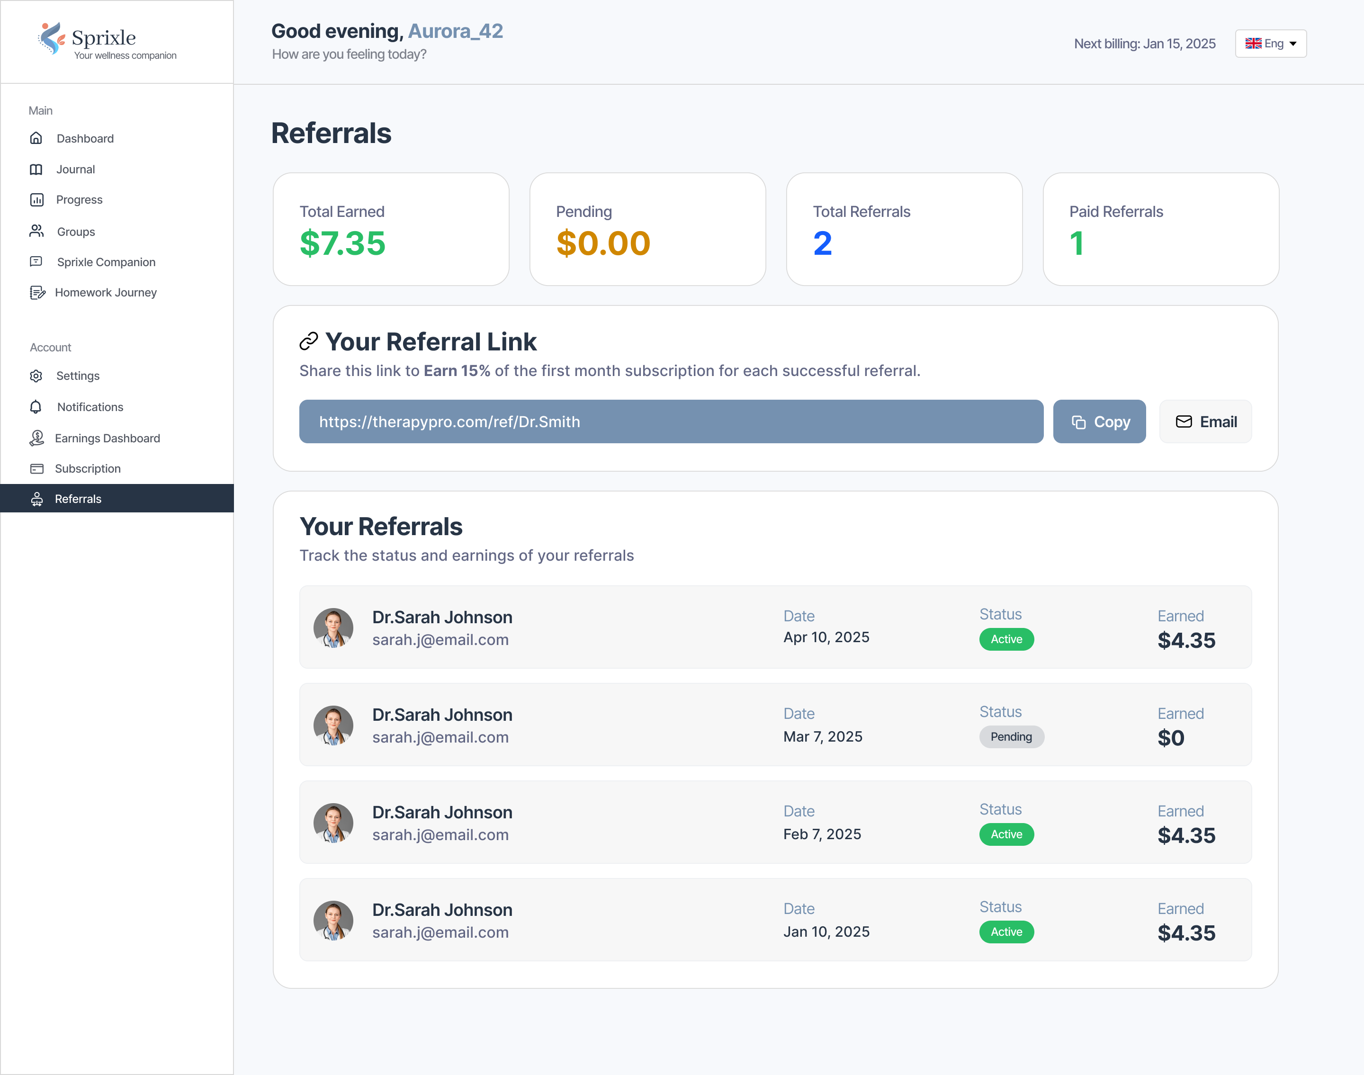The image size is (1364, 1075).
Task: Click the Progress chart icon
Action: (x=36, y=200)
